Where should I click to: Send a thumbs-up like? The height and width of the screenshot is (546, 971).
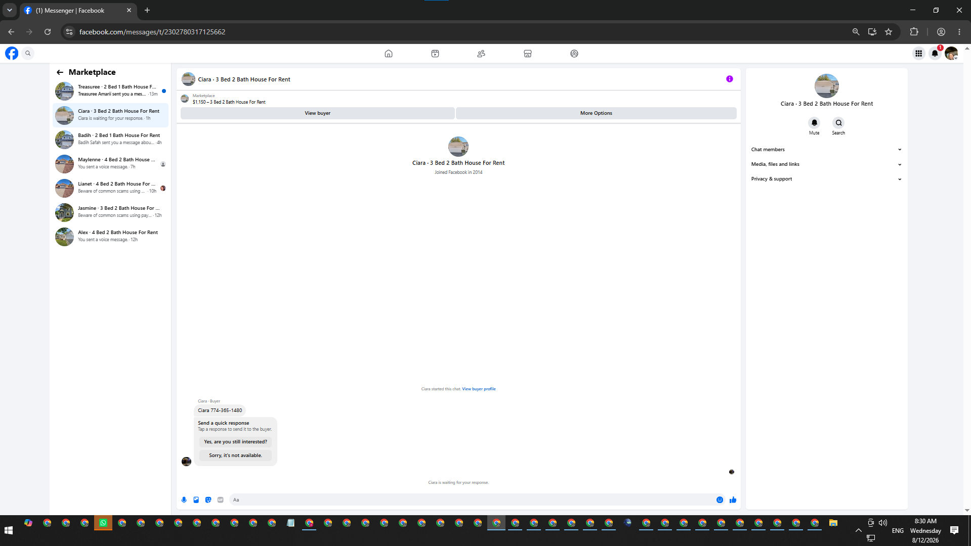click(733, 500)
